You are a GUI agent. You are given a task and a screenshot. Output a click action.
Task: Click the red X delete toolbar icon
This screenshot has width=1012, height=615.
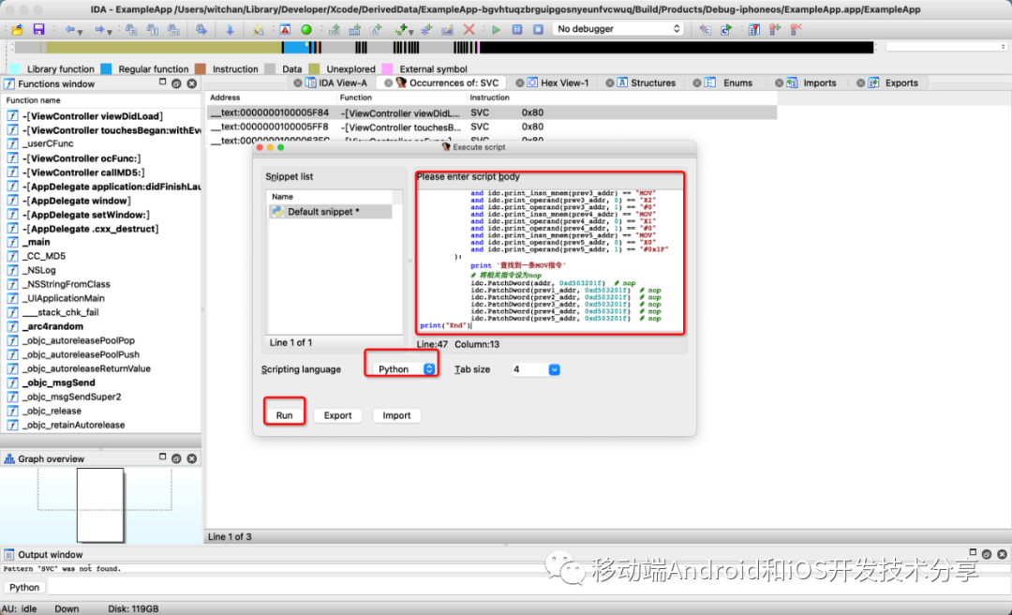click(x=469, y=30)
